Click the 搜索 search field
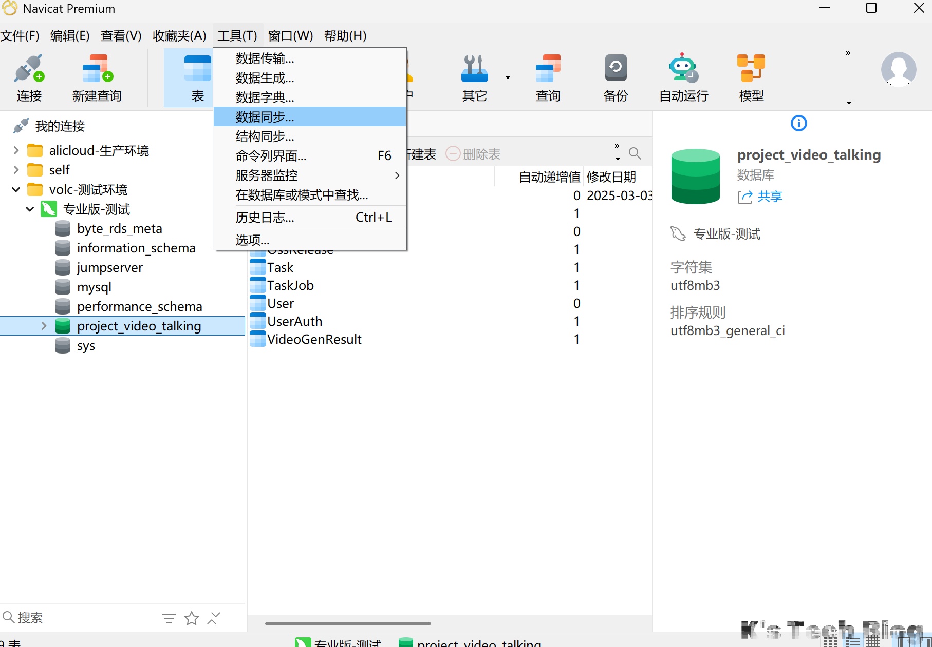 77,618
